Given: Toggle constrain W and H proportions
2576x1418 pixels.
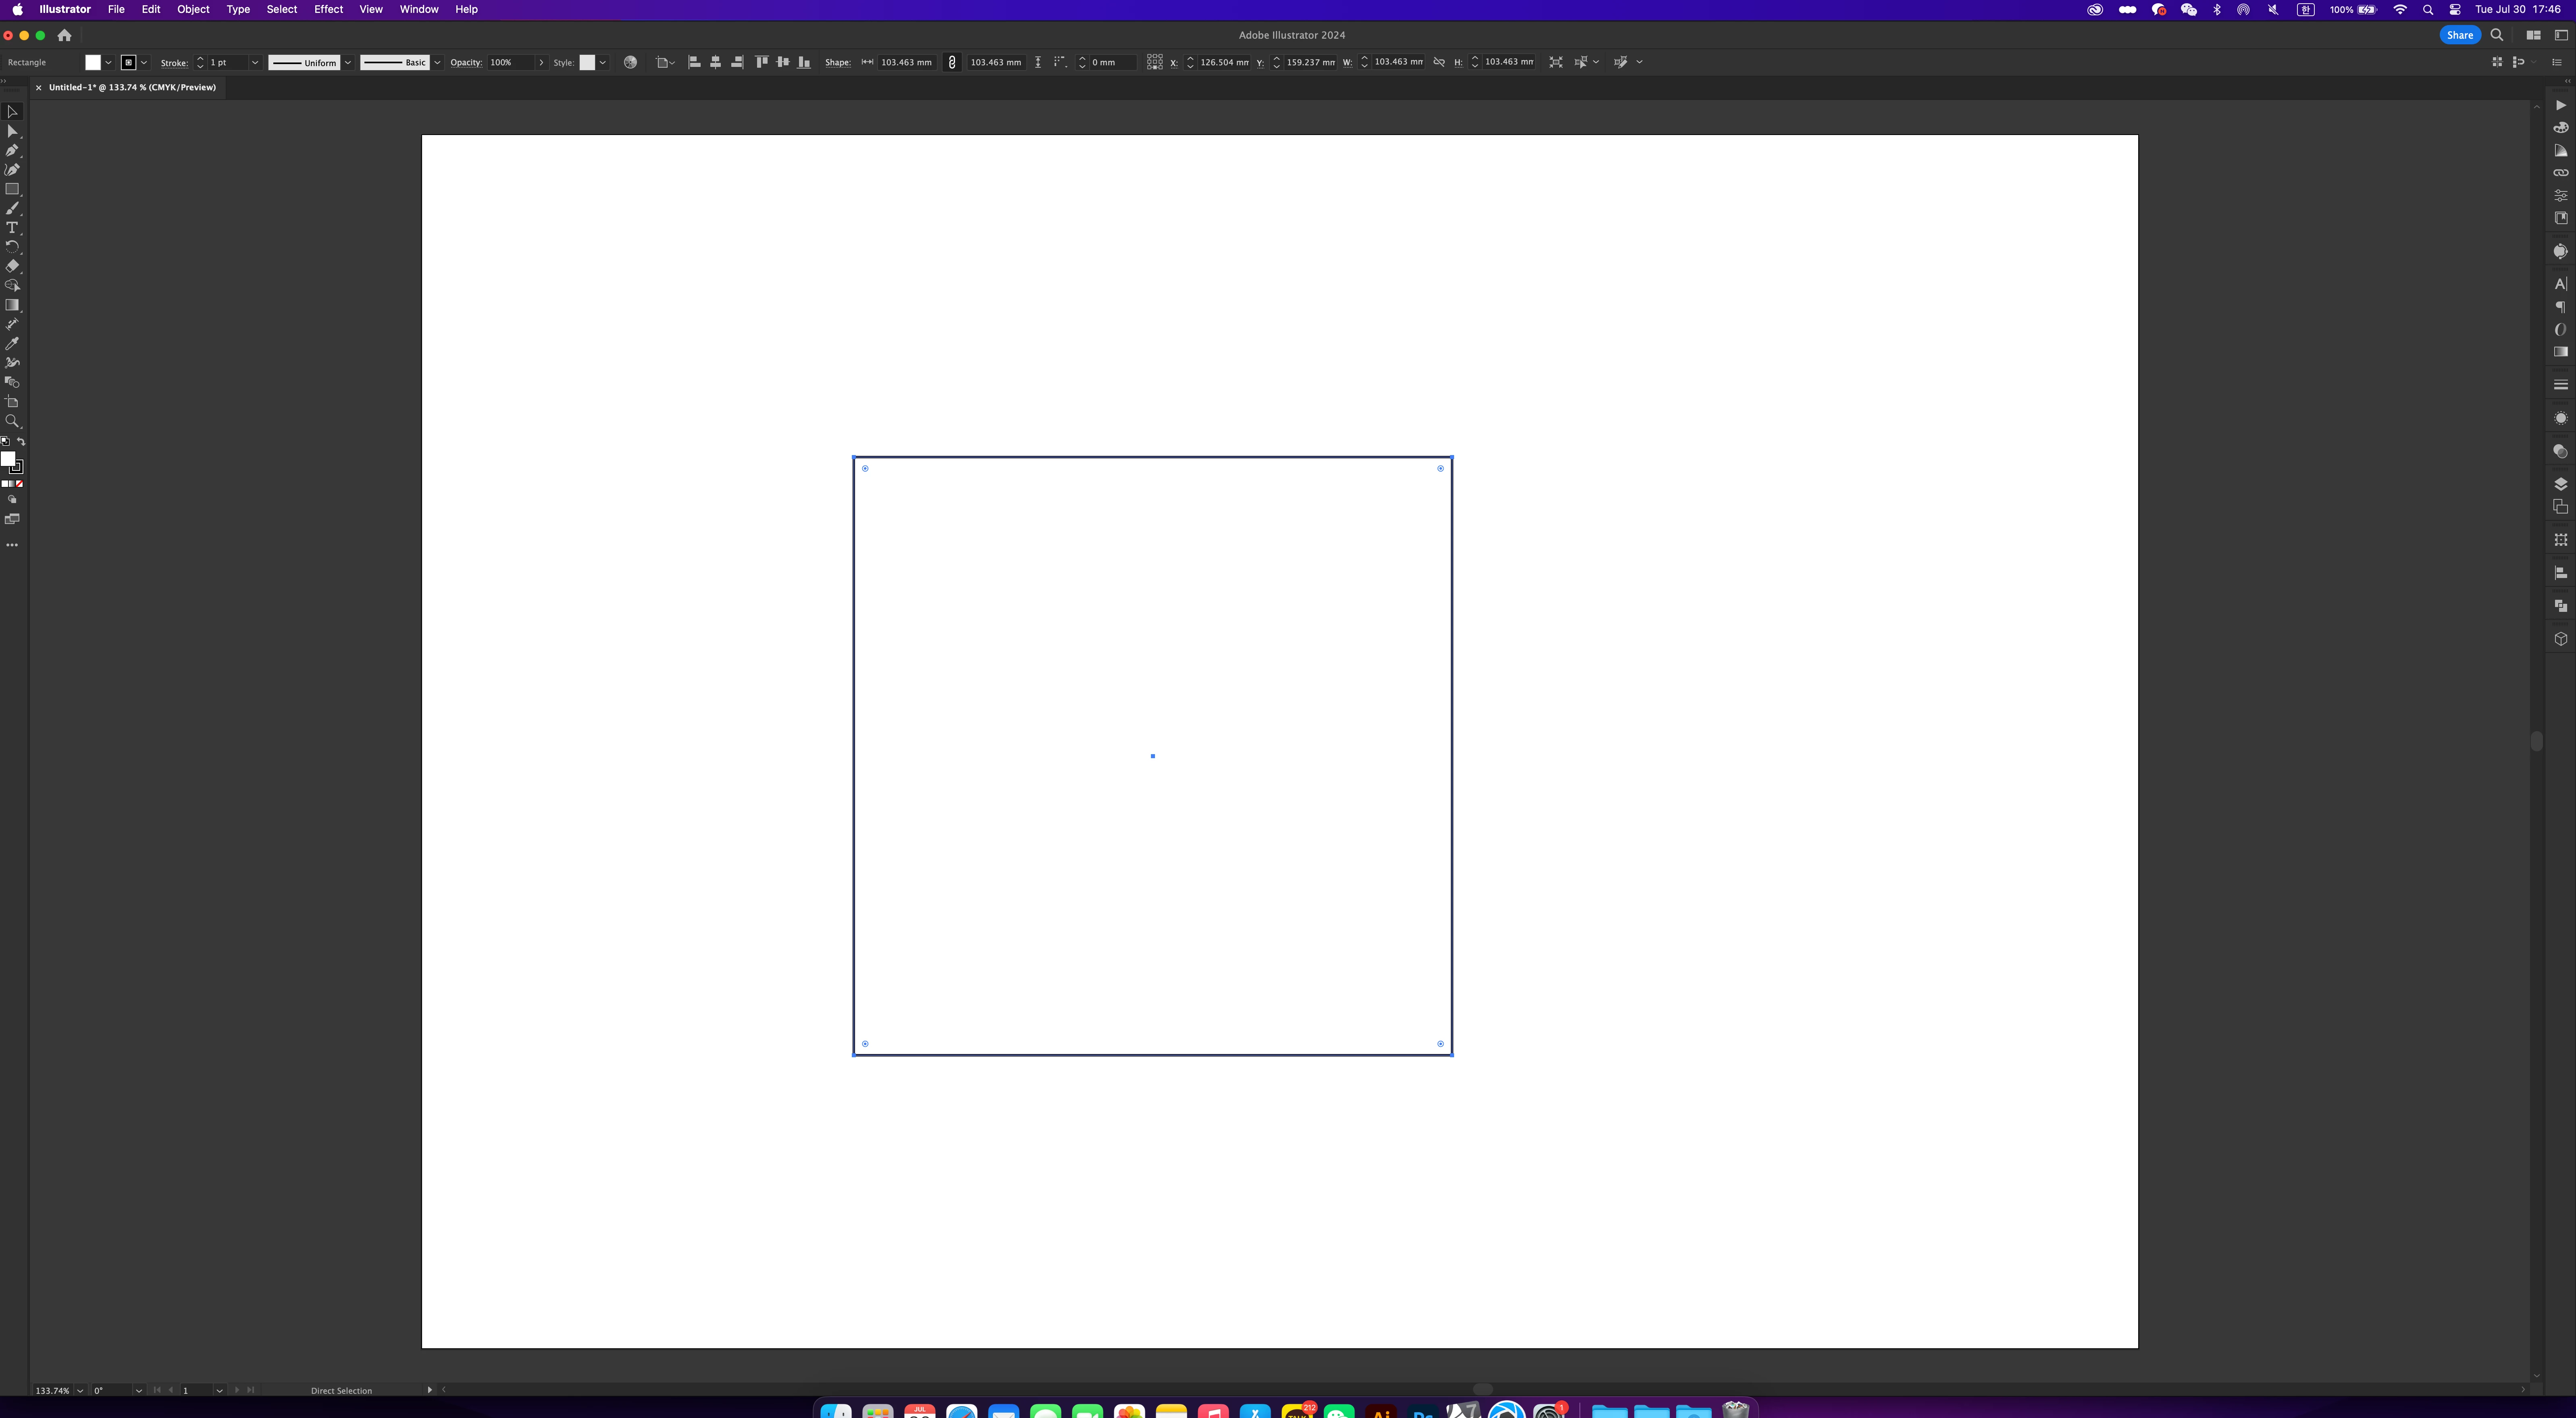Looking at the screenshot, I should point(1439,62).
